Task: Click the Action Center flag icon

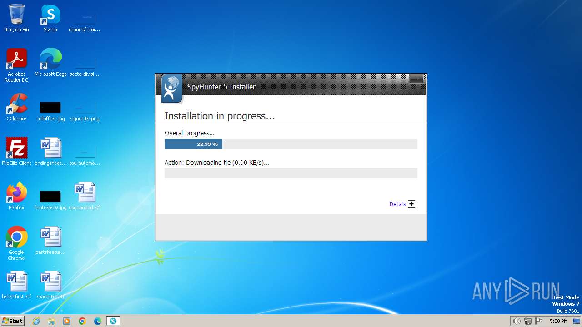Action: coord(539,321)
